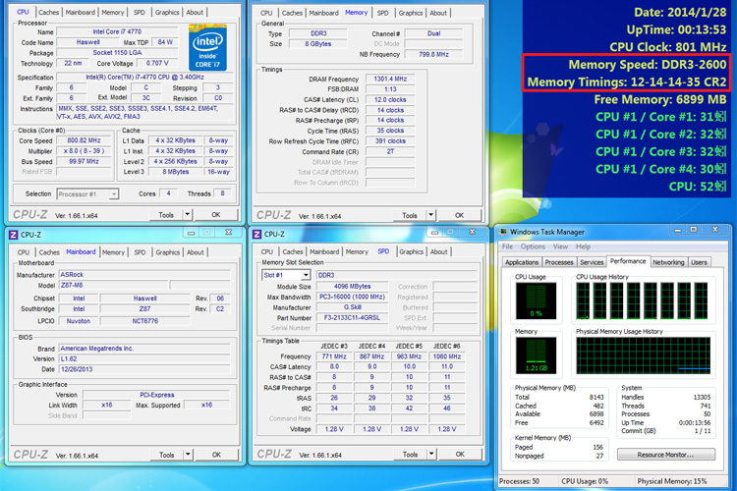Click the Level 3 cache value 8 MBytes
Screen dimensions: 737x491
[175, 172]
